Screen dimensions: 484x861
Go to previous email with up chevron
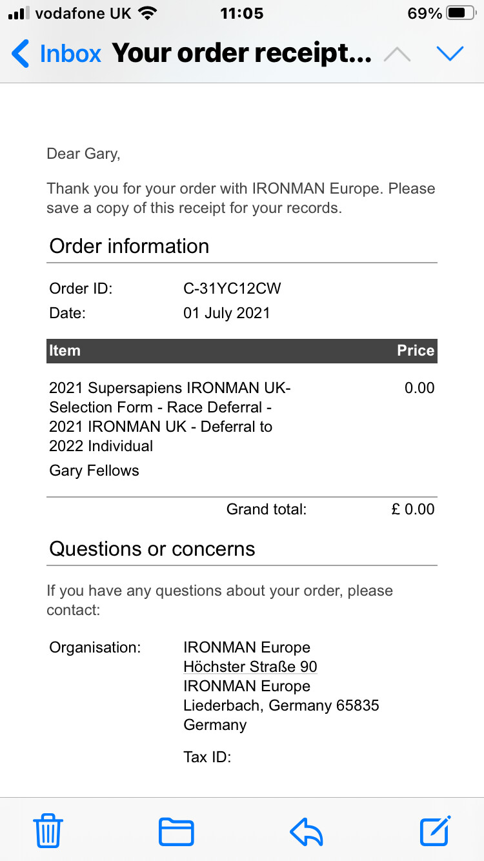[x=397, y=54]
